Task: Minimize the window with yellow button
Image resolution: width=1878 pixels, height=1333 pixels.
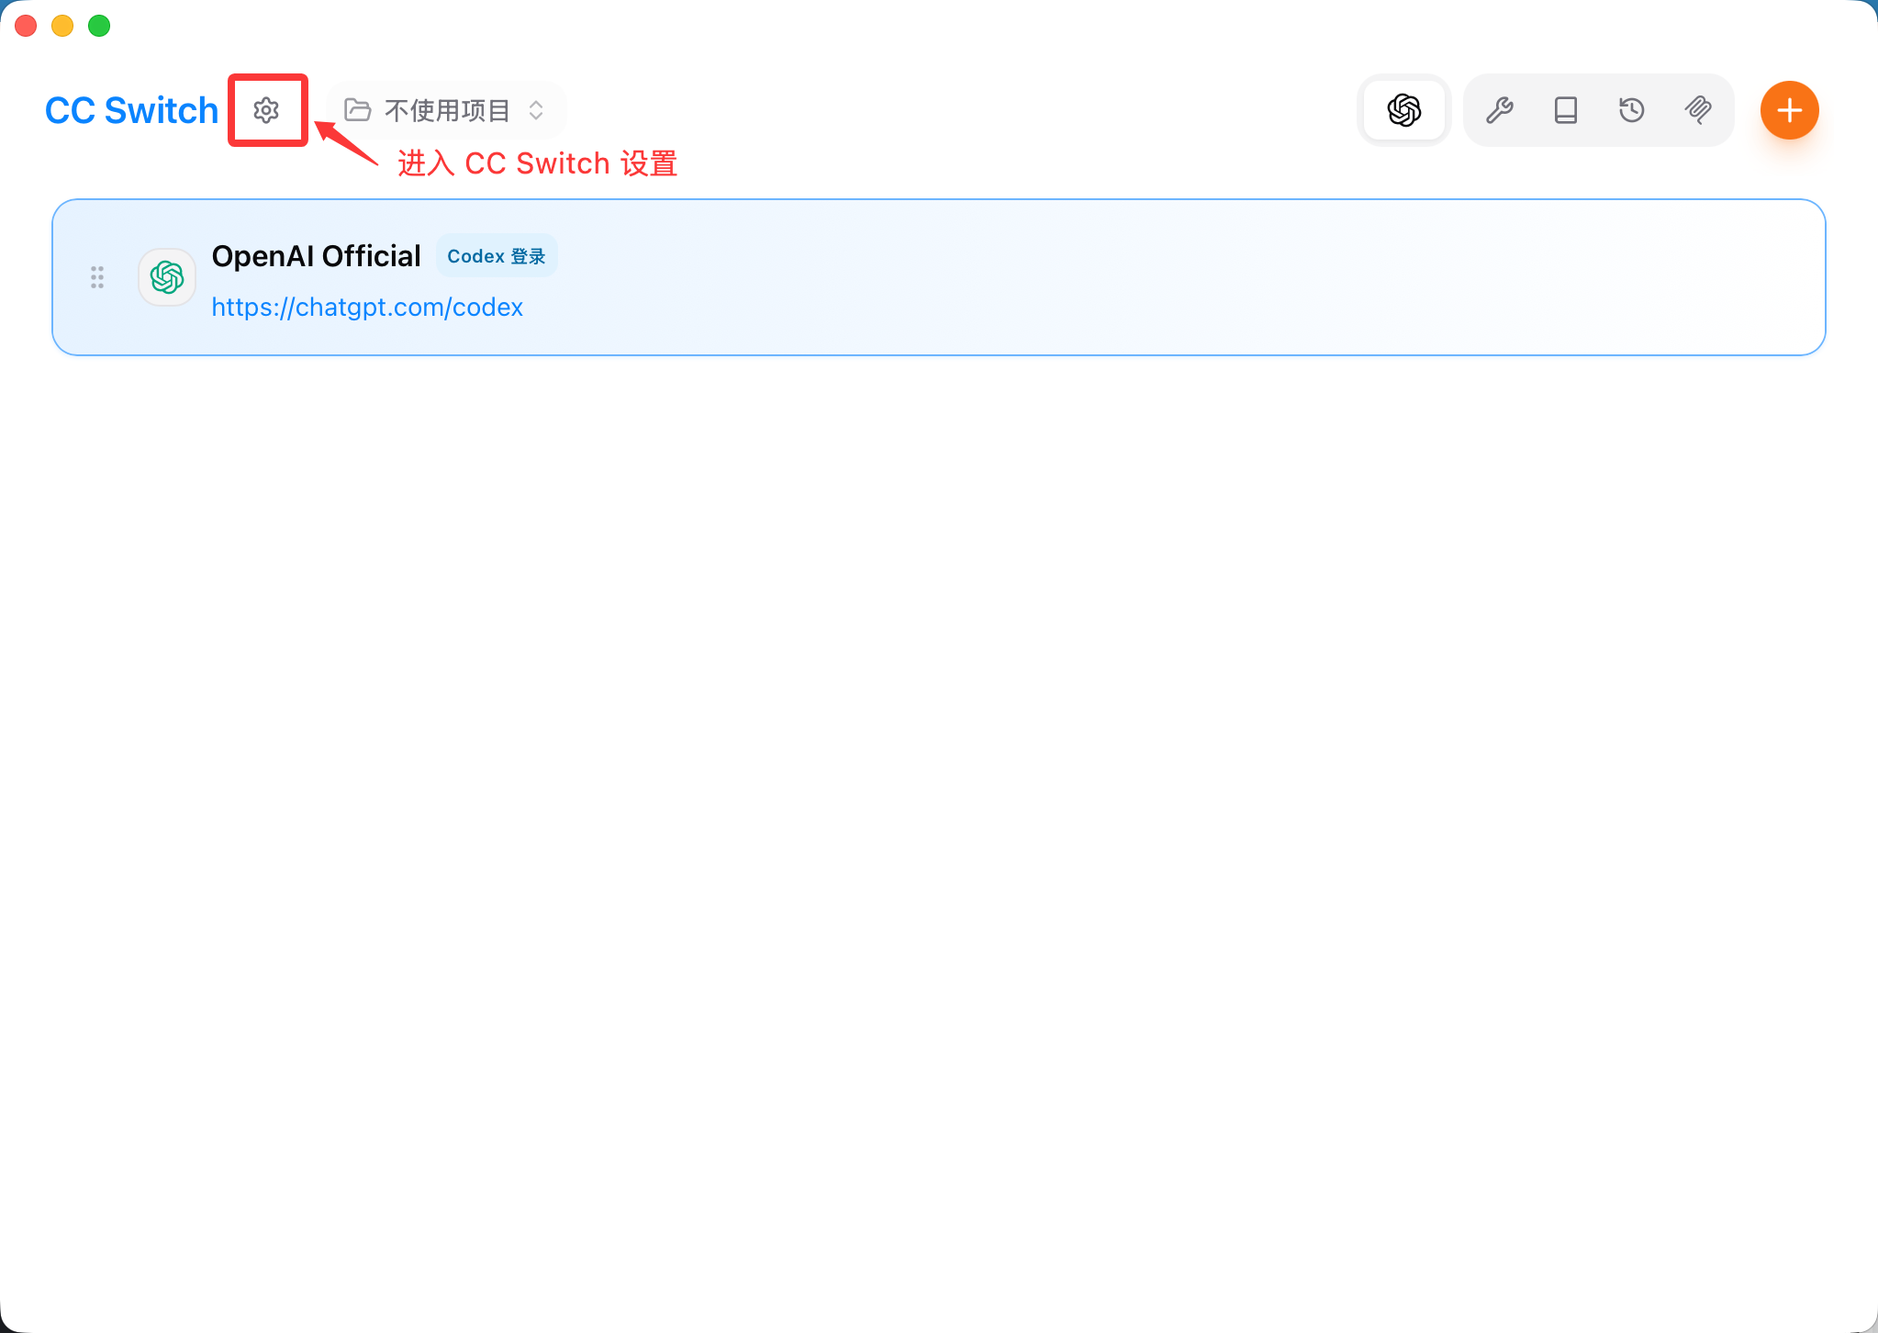Action: [x=62, y=26]
